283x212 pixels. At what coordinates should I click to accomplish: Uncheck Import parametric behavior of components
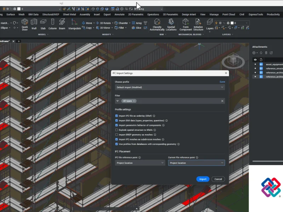pos(116,125)
